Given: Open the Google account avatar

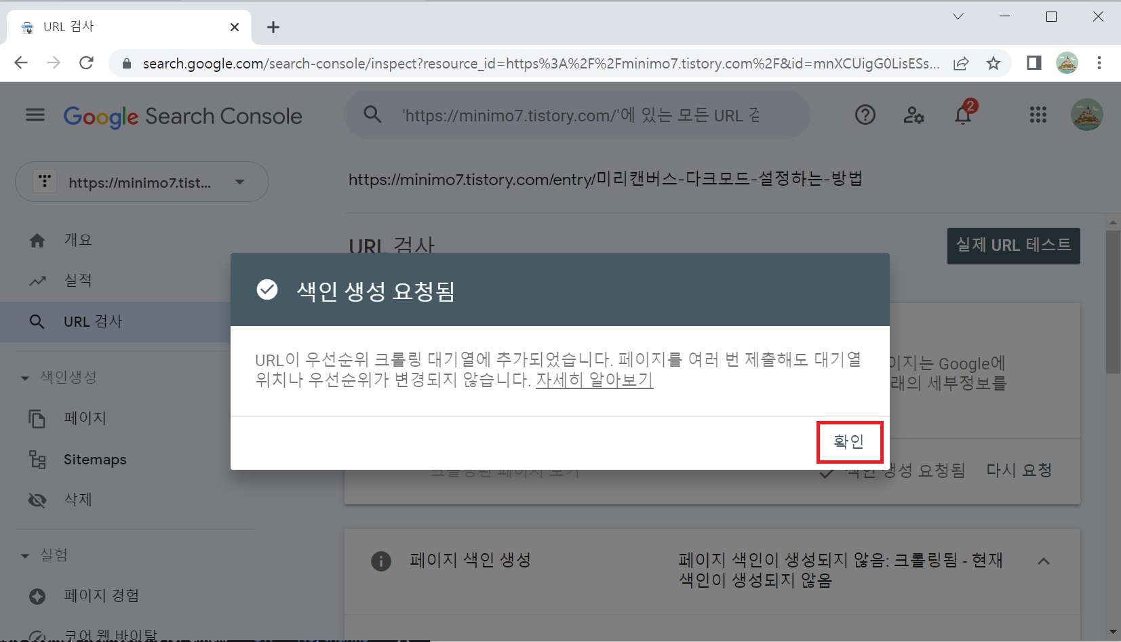Looking at the screenshot, I should (1087, 115).
